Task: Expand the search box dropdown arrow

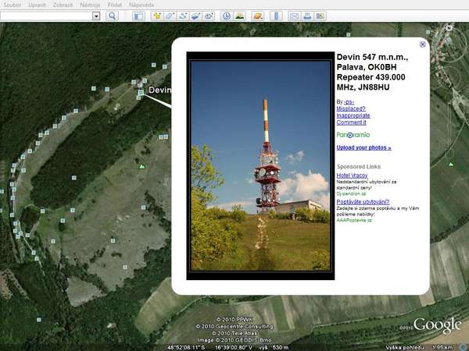Action: 96,16
